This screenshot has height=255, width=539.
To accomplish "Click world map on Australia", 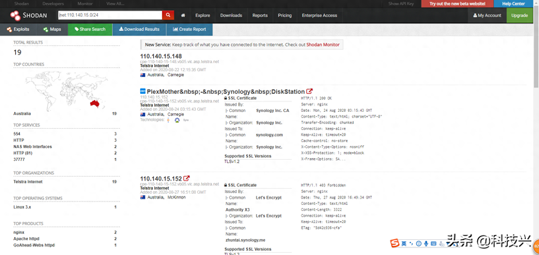I will point(95,103).
